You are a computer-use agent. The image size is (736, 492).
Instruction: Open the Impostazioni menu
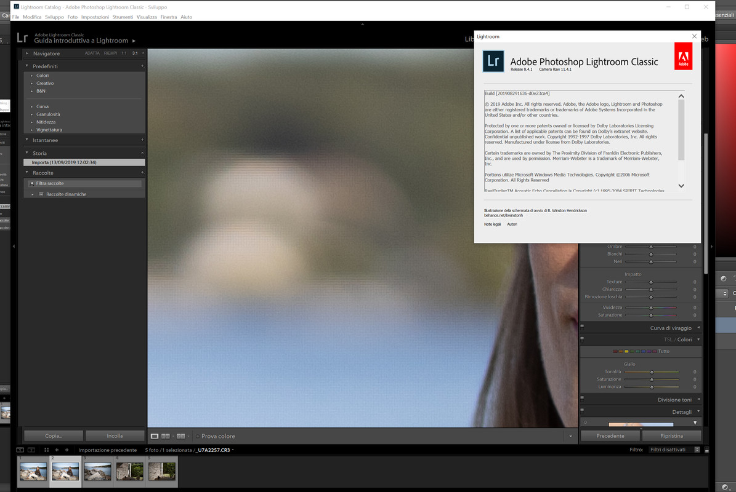tap(95, 17)
